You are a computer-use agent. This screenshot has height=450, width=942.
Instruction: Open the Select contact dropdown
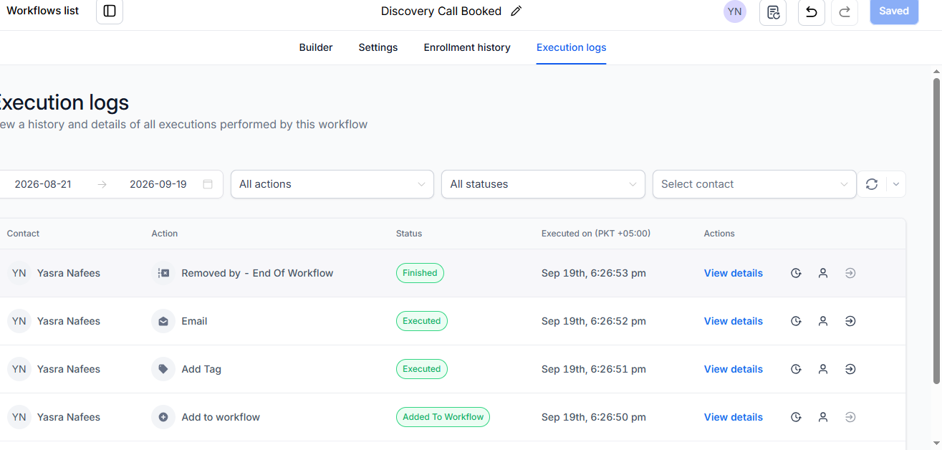coord(754,184)
